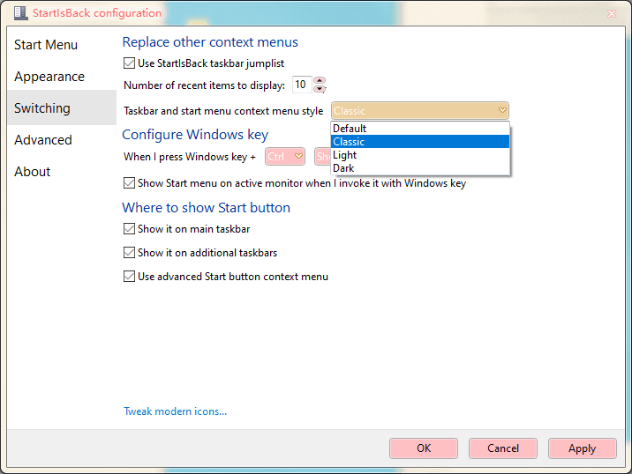Apply the current settings
The width and height of the screenshot is (632, 474).
[582, 448]
